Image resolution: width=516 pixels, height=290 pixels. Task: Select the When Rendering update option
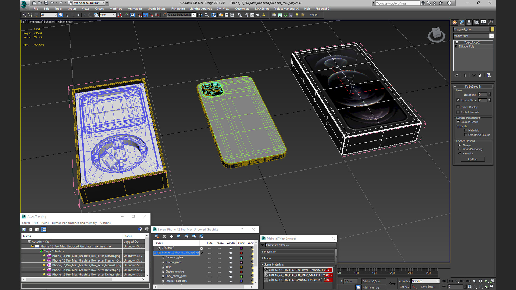pos(460,149)
